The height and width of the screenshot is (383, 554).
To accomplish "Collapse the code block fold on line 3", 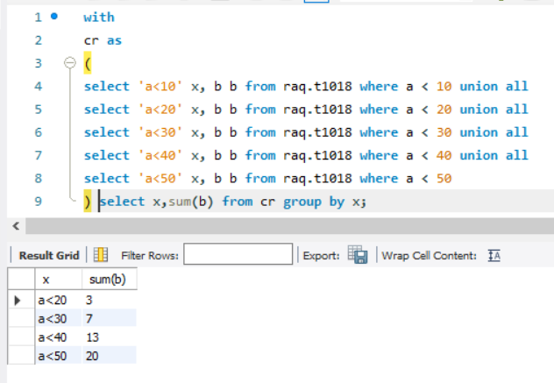I will (x=70, y=63).
